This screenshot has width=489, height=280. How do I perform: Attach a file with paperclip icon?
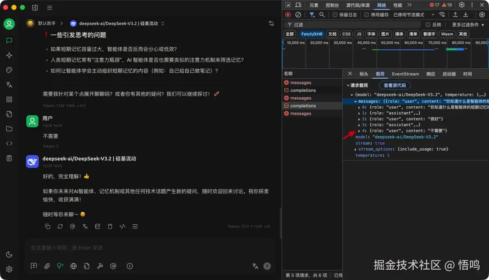pos(47,266)
